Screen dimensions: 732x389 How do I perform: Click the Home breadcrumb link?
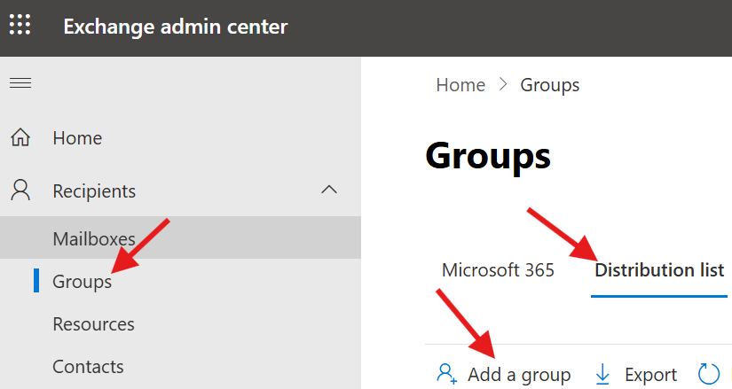click(x=460, y=85)
